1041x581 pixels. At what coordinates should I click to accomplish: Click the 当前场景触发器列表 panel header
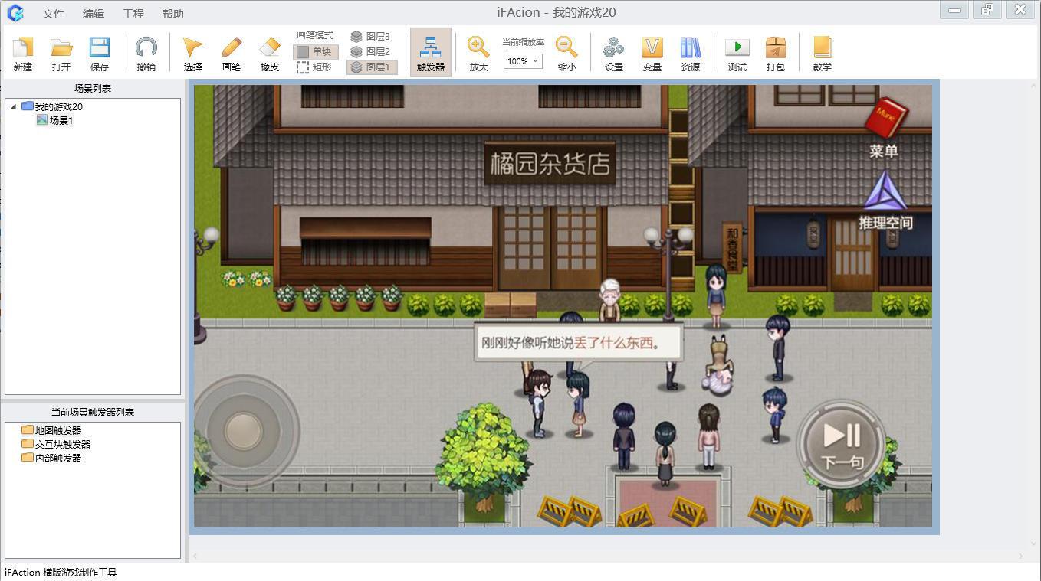(x=93, y=412)
